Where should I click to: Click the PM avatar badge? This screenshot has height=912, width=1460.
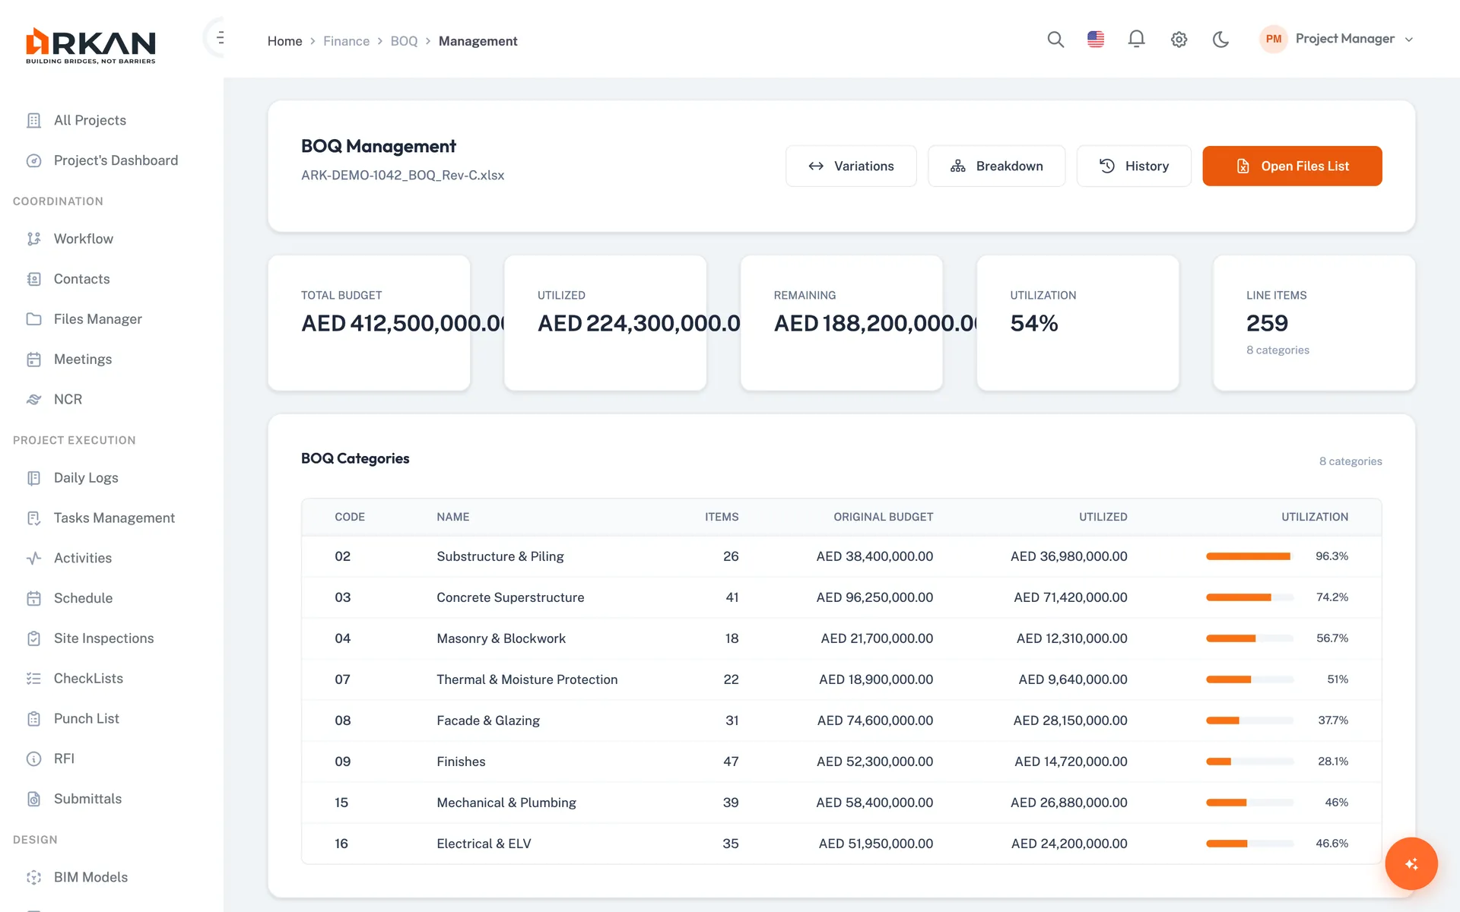tap(1274, 39)
